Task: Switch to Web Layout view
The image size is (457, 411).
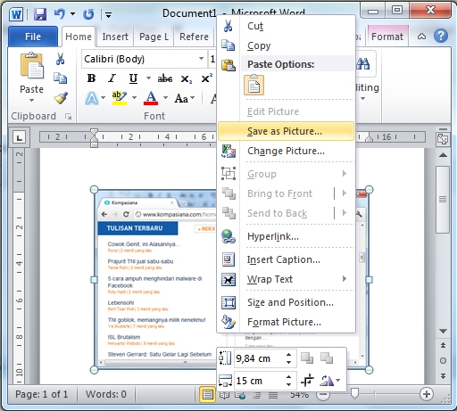Action: pos(240,395)
